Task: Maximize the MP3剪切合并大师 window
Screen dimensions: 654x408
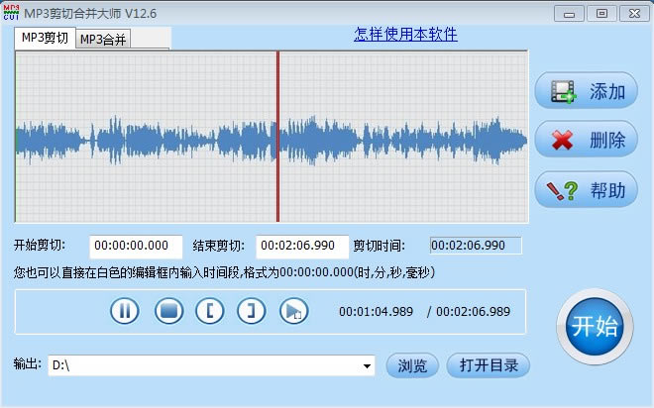Action: click(x=601, y=14)
